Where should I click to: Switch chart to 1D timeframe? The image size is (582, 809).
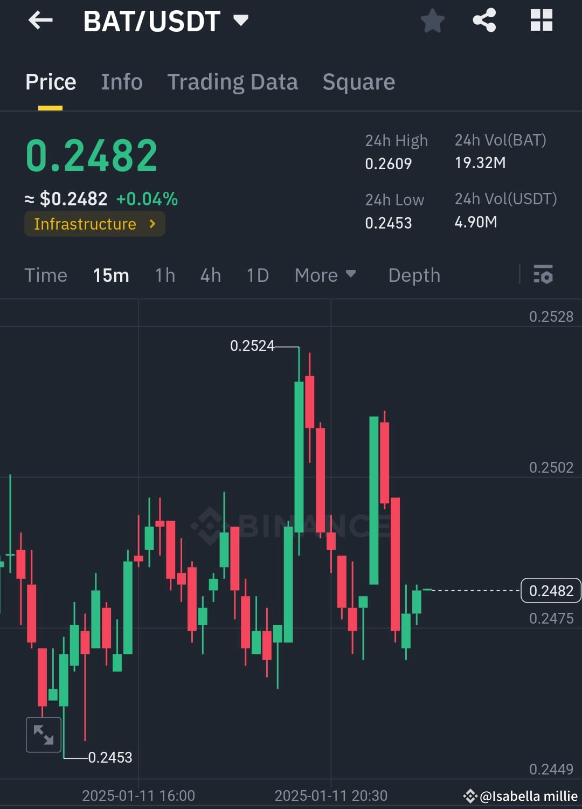click(257, 275)
